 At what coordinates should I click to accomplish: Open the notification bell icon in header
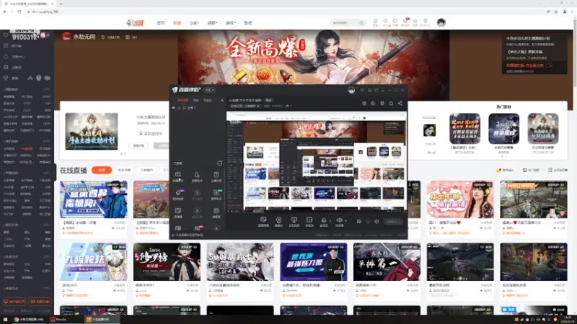pos(415,22)
